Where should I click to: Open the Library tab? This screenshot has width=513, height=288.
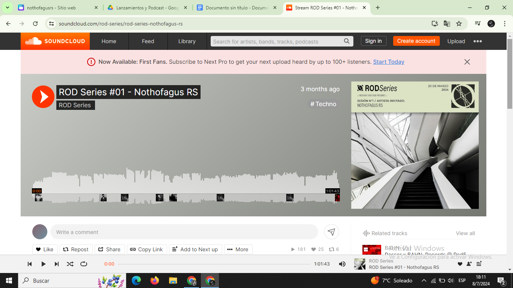click(187, 41)
